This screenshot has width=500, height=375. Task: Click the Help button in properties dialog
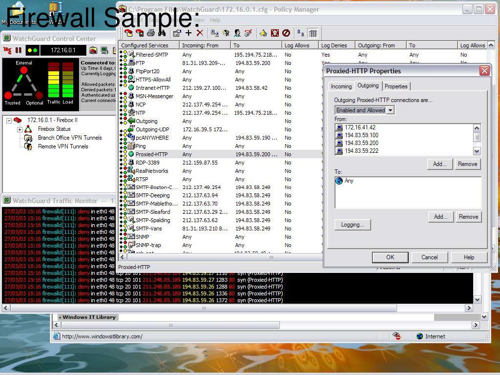pyautogui.click(x=469, y=257)
